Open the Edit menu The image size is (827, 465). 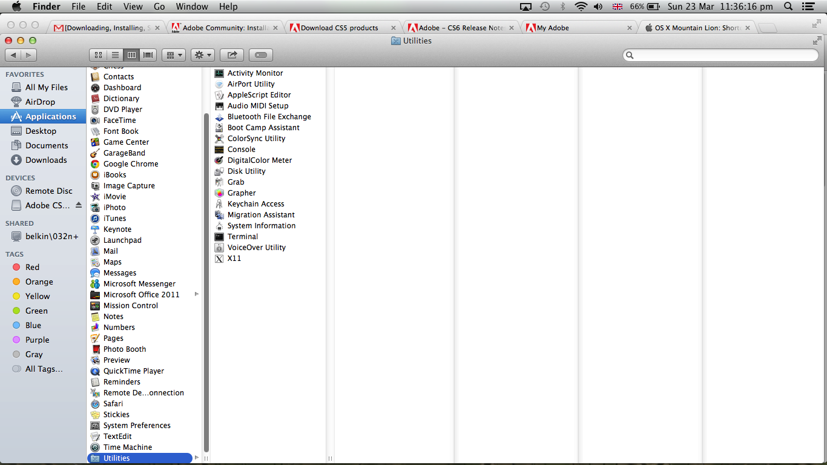(x=105, y=7)
